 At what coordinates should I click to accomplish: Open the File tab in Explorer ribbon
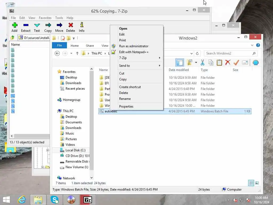59,45
